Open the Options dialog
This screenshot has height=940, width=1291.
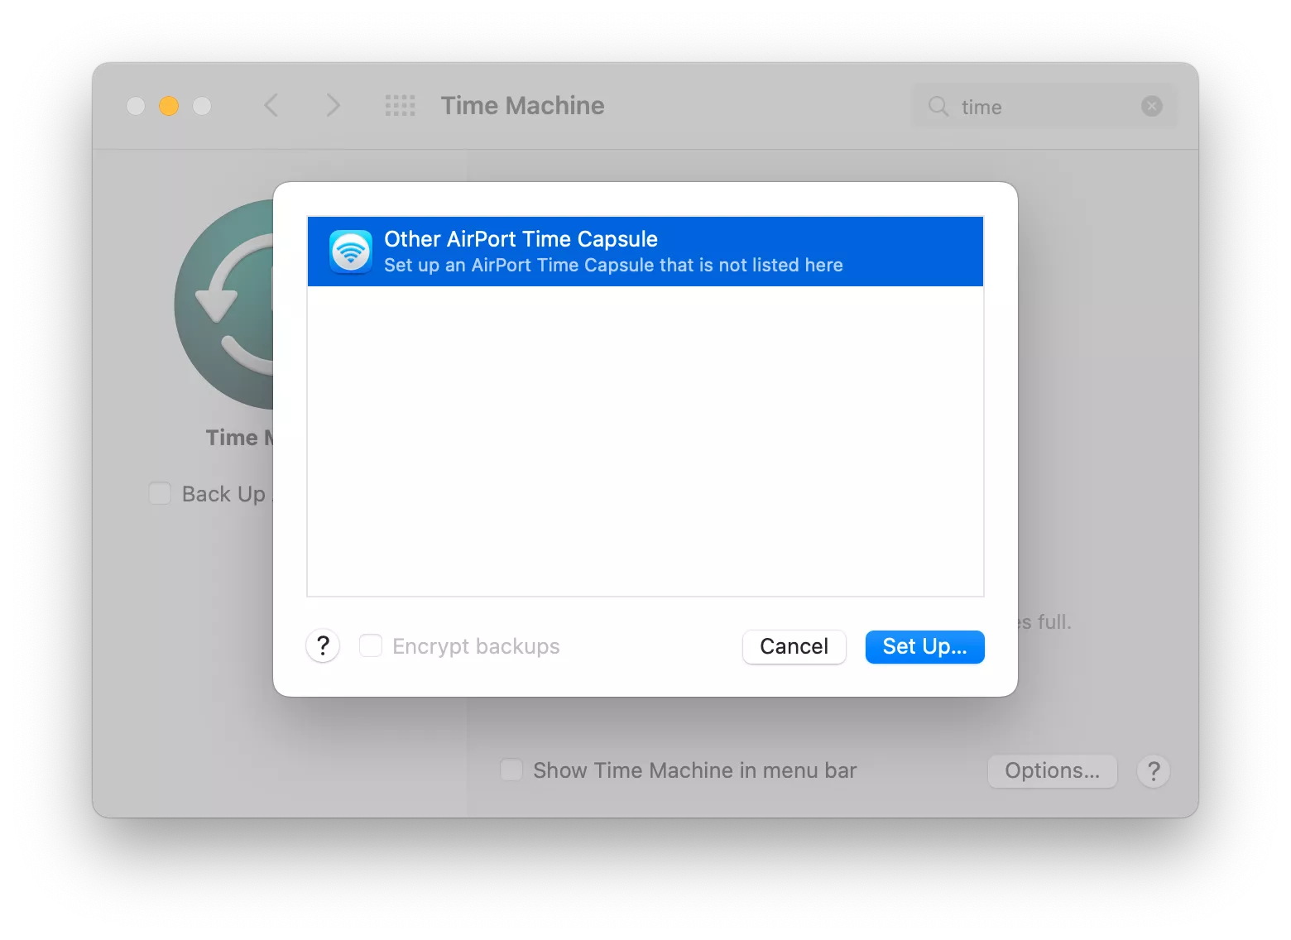click(x=1052, y=770)
